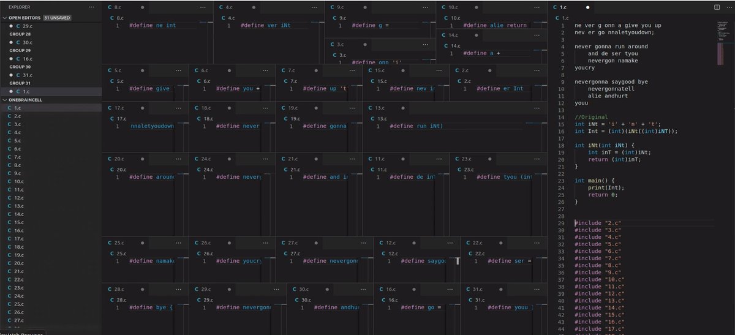This screenshot has width=735, height=335.
Task: Open 29.c in the Open Editors list
Action: click(50, 26)
